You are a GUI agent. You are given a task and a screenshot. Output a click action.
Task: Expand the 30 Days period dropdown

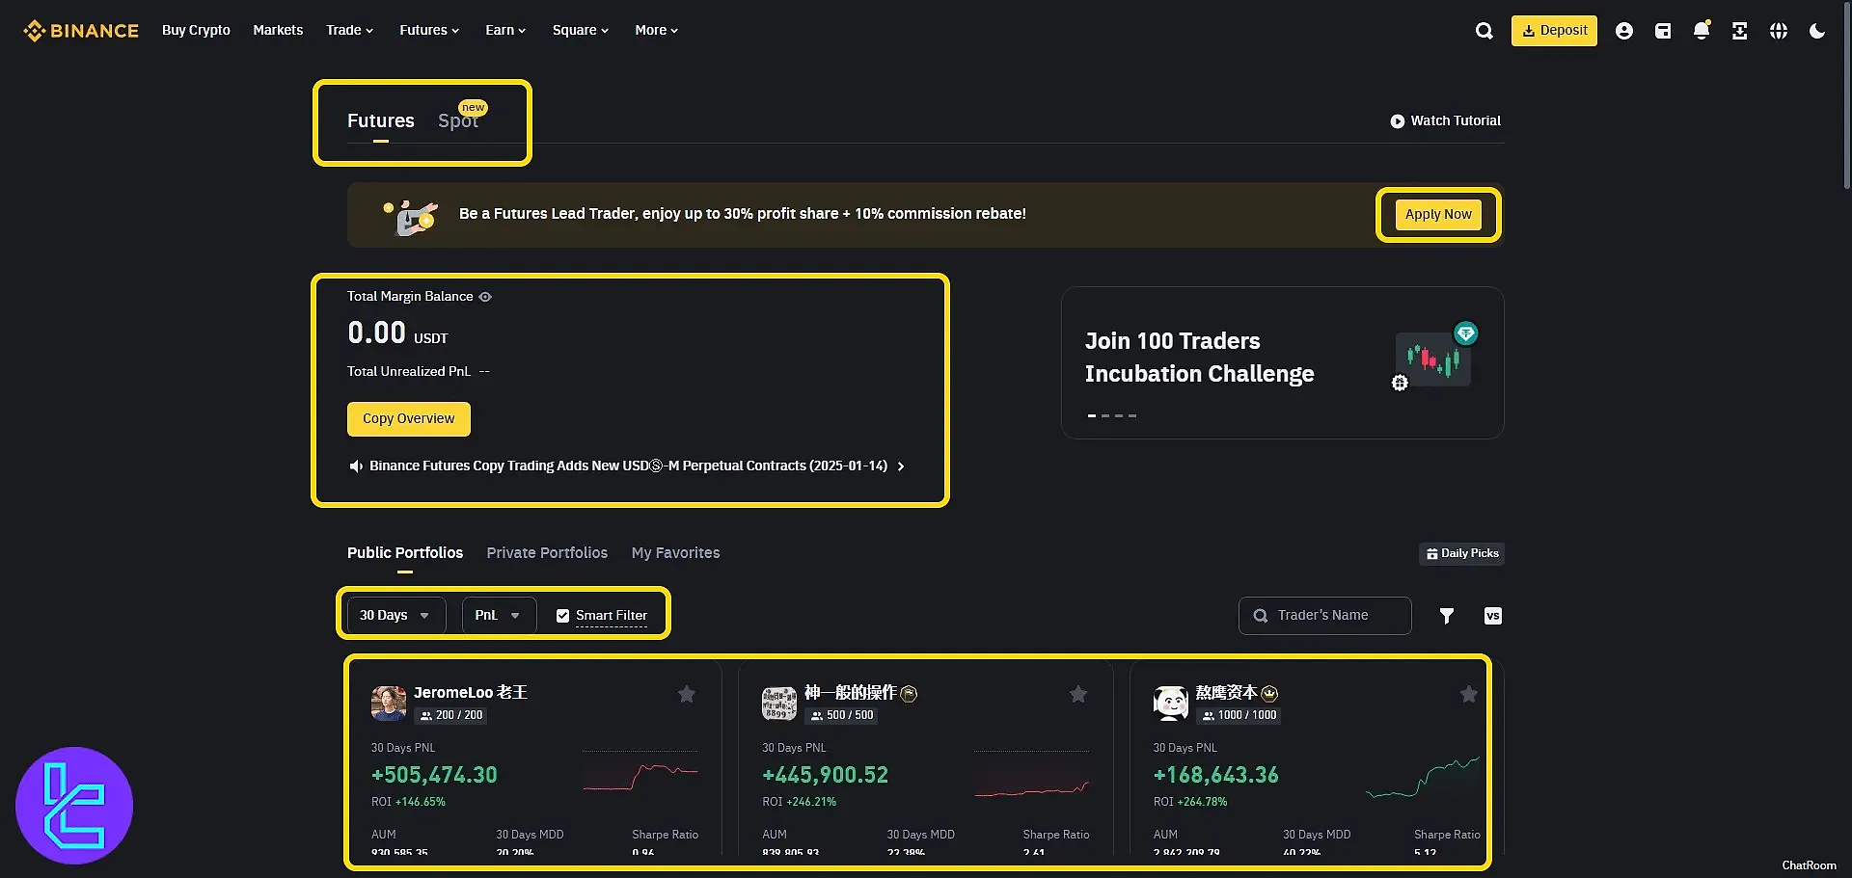coord(395,616)
